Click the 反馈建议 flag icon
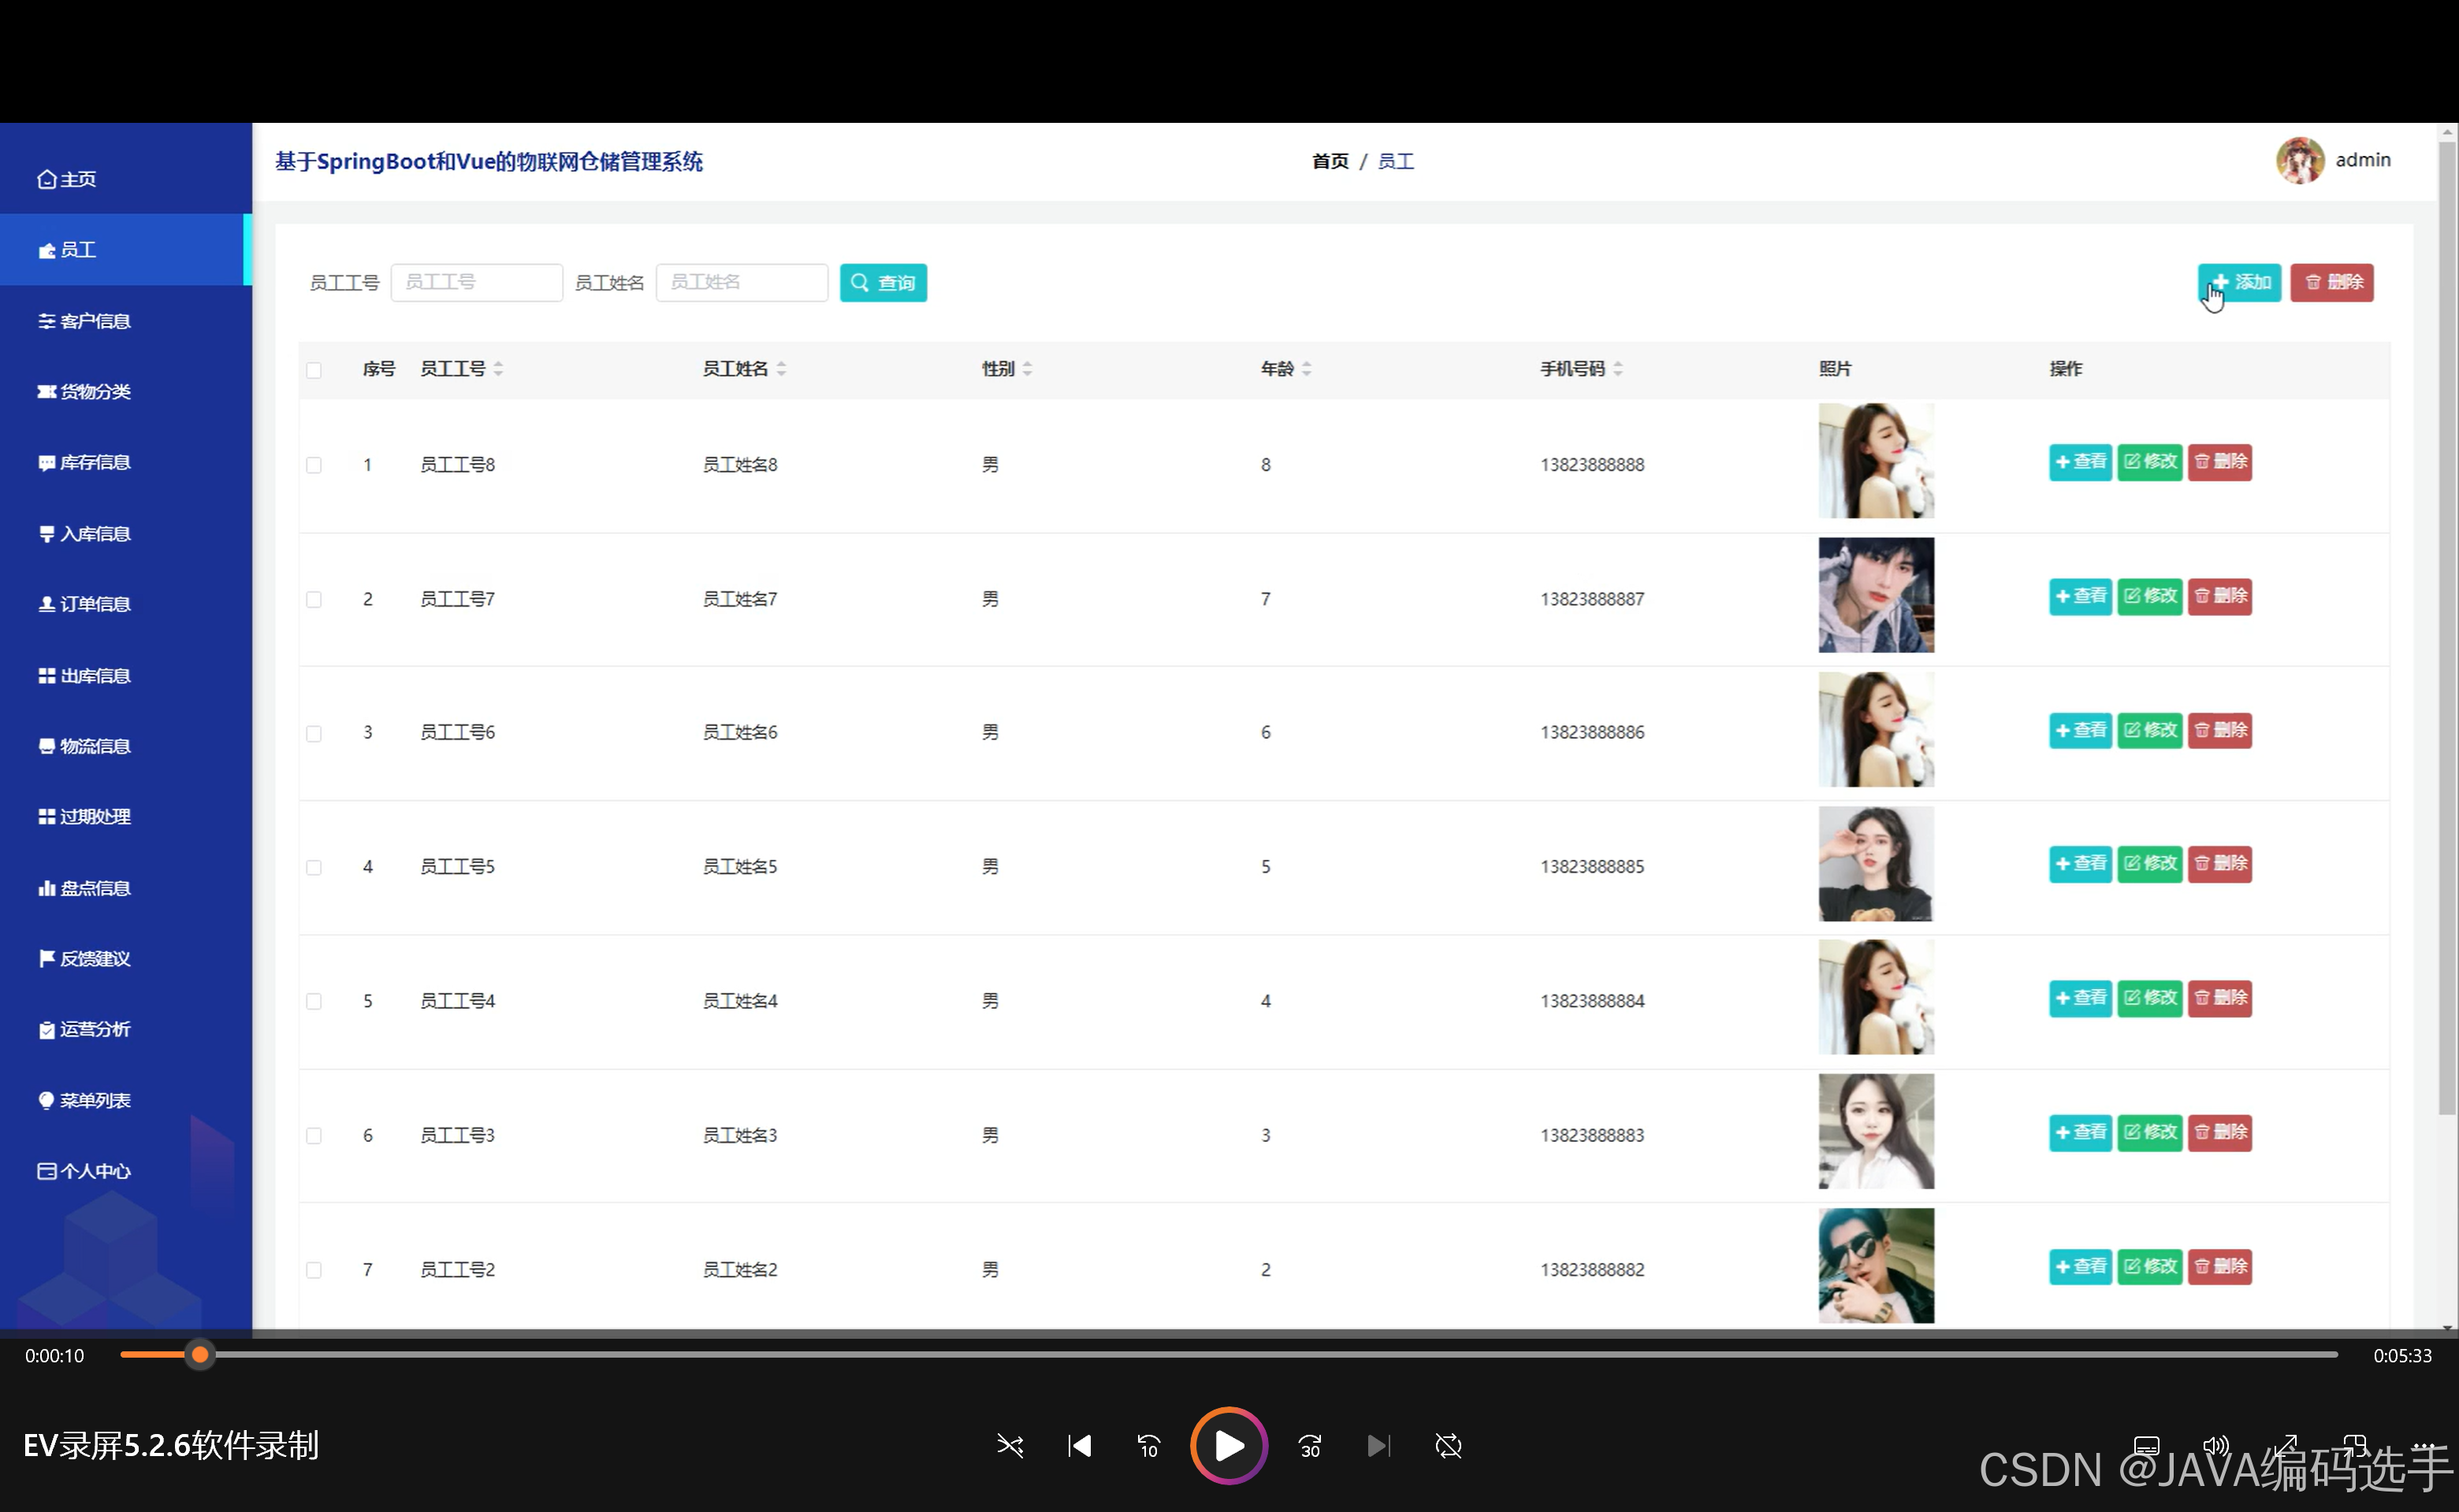2459x1512 pixels. click(x=46, y=958)
